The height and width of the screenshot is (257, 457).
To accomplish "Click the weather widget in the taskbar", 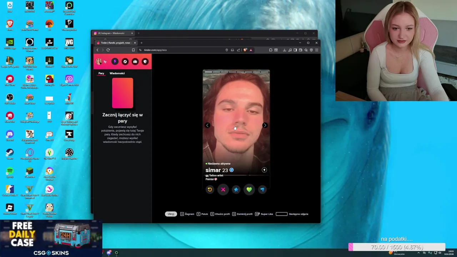I will [x=397, y=253].
